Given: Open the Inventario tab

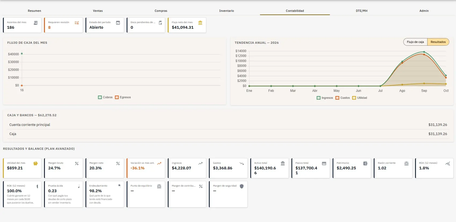Looking at the screenshot, I should pyautogui.click(x=226, y=11).
